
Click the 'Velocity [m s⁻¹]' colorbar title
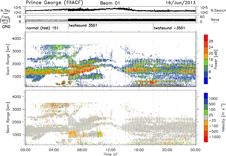pyautogui.click(x=223, y=117)
